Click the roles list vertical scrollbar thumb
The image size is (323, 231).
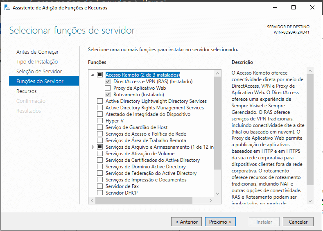(217, 123)
